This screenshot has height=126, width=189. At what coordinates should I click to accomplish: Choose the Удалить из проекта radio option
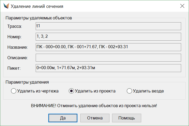click(x=71, y=91)
